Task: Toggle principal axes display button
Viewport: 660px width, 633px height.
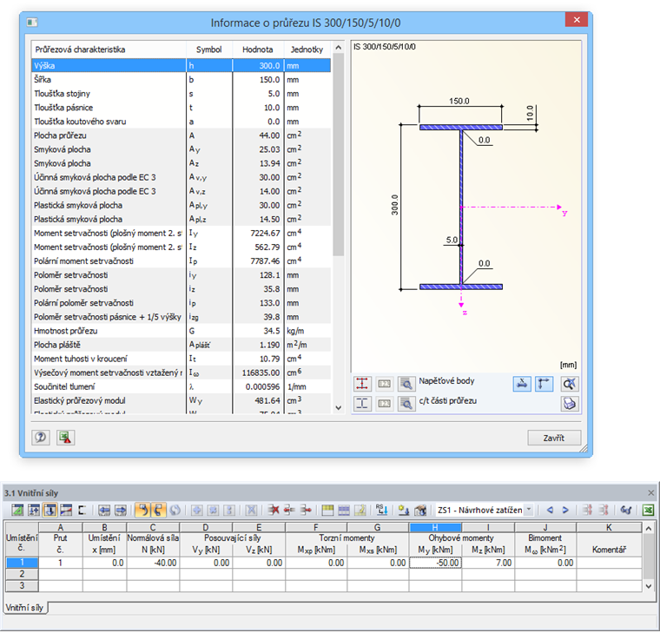Action: (545, 383)
